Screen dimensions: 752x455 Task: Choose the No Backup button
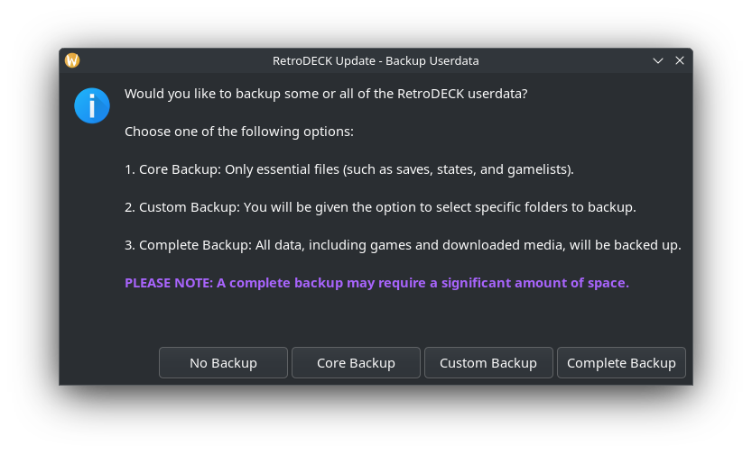click(223, 363)
